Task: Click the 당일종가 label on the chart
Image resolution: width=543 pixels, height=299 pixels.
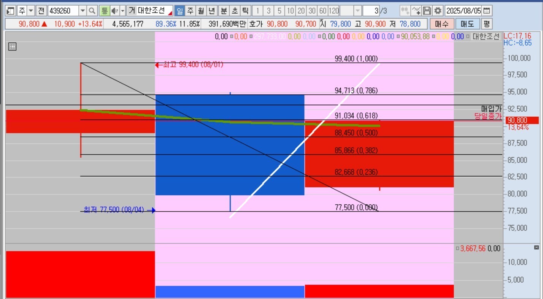Action: [488, 117]
